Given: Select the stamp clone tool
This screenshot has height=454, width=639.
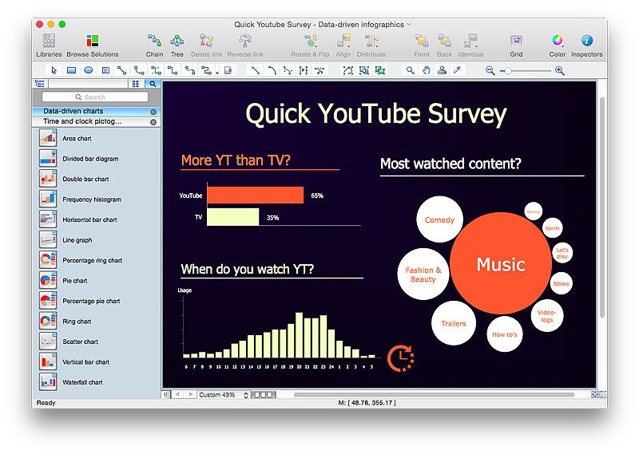Looking at the screenshot, I should point(442,70).
